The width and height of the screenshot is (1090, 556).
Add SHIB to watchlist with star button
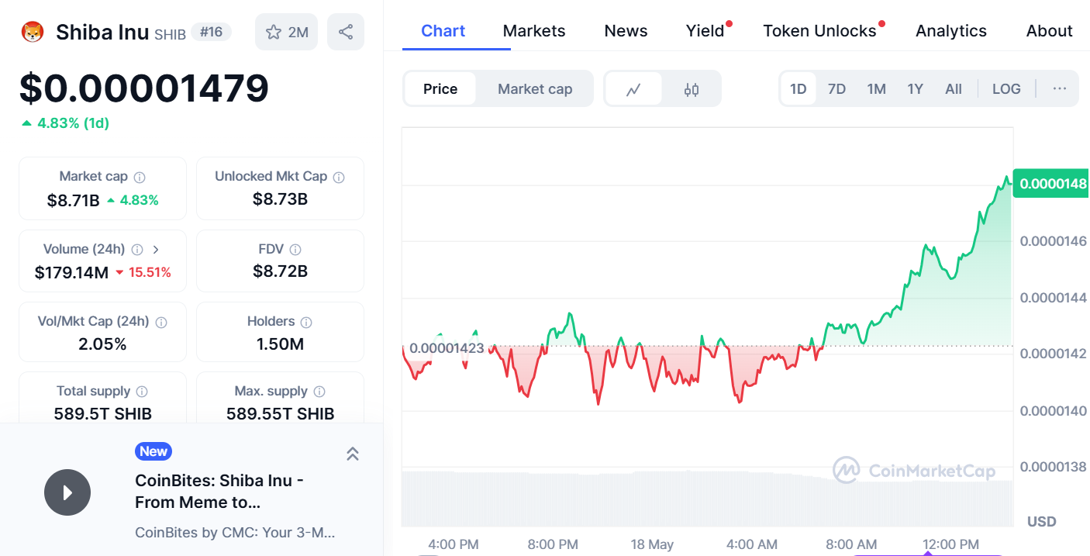[x=286, y=32]
